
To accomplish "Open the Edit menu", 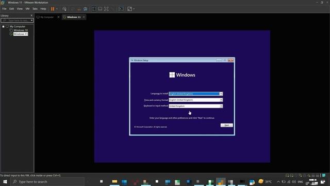I will coord(11,9).
